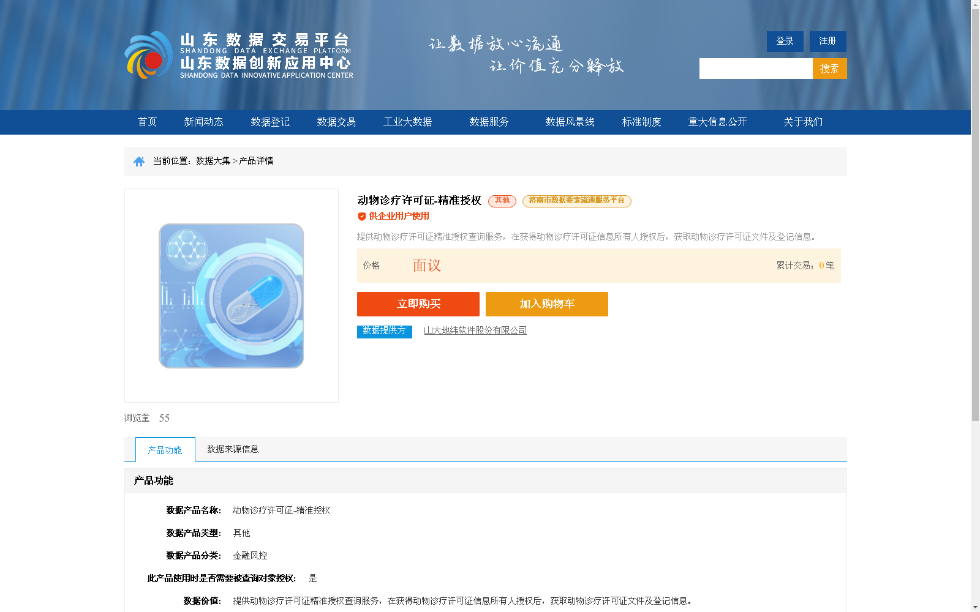Screen dimensions: 980x612
Task: Click the home icon in the breadcrumb
Action: (x=138, y=161)
